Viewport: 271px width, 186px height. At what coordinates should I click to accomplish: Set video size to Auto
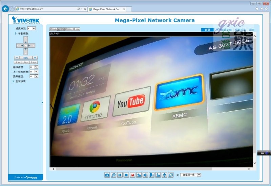point(54,29)
